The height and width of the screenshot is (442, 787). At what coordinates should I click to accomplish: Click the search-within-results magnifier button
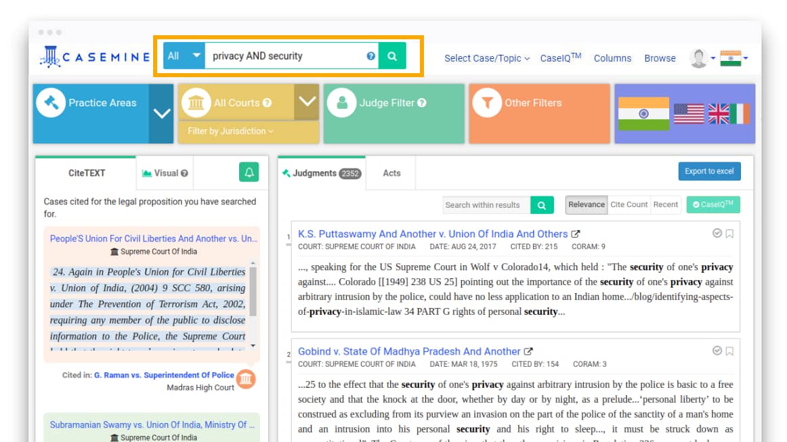(x=542, y=205)
